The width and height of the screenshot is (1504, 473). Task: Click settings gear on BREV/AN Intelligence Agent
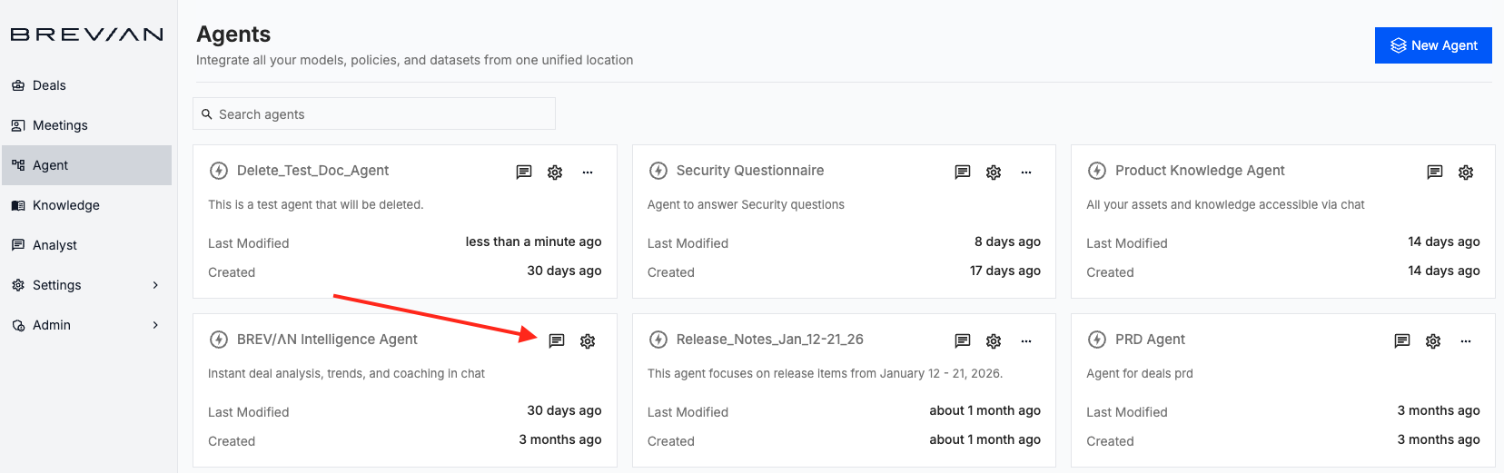coord(588,340)
